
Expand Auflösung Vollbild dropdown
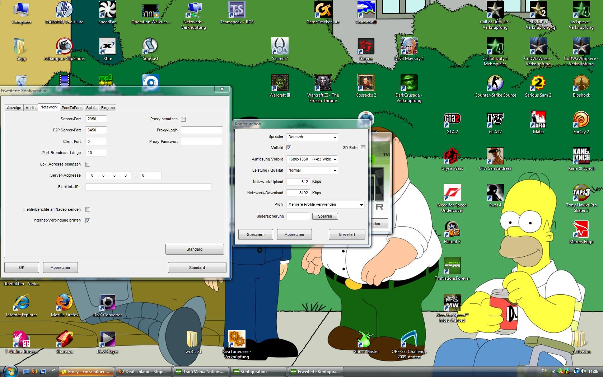312,159
